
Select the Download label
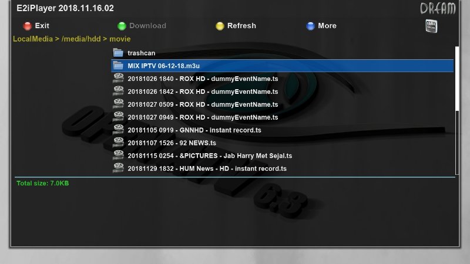[147, 26]
